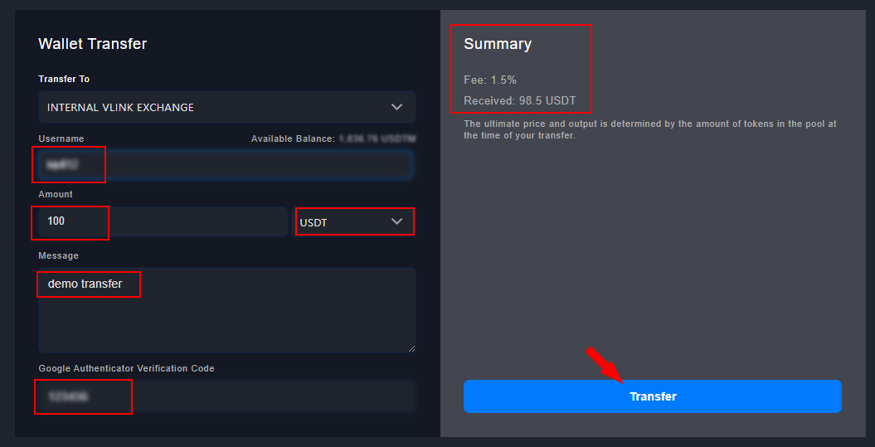The image size is (875, 447).
Task: Click the Amount field containing 100
Action: tap(163, 221)
